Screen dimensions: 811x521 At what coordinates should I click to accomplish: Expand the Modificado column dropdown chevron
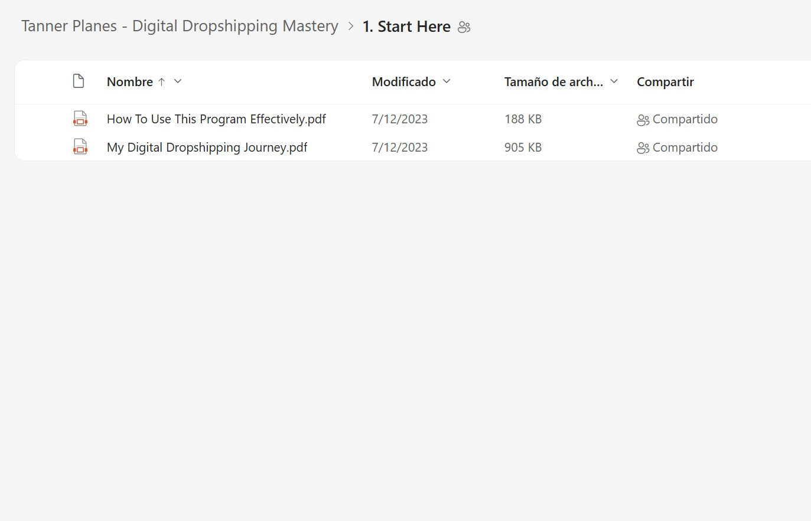(447, 81)
